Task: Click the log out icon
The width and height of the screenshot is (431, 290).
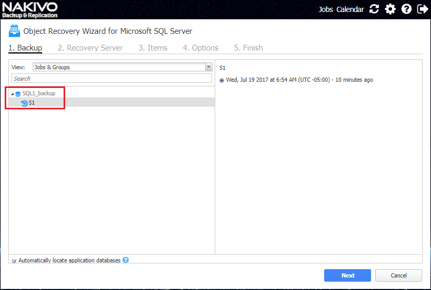Action: point(422,9)
